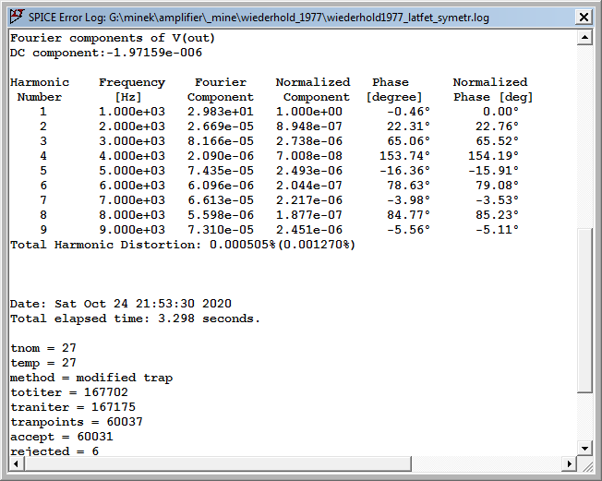The height and width of the screenshot is (481, 602).
Task: Click the "totiter = 167702" line
Action: tap(69, 392)
